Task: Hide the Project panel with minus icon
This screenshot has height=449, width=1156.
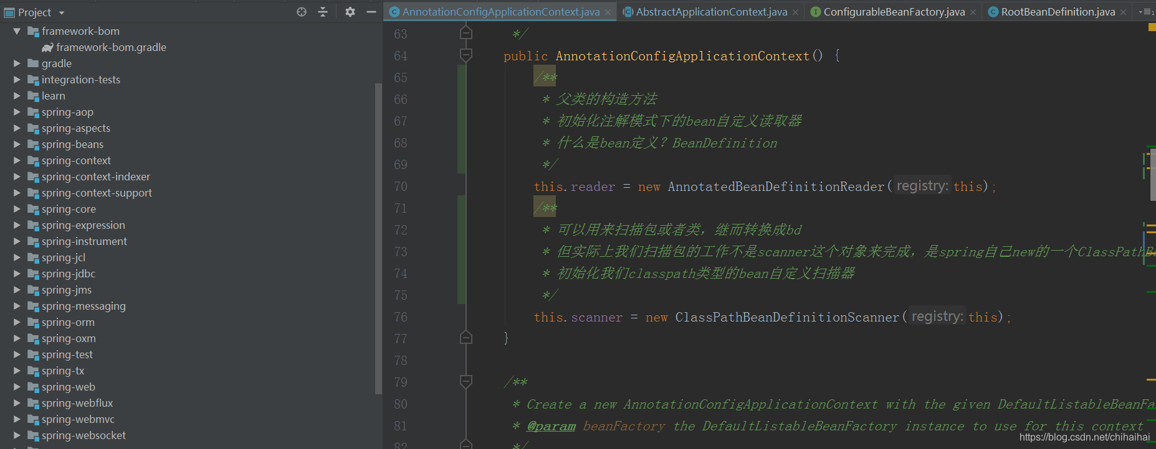Action: [371, 12]
